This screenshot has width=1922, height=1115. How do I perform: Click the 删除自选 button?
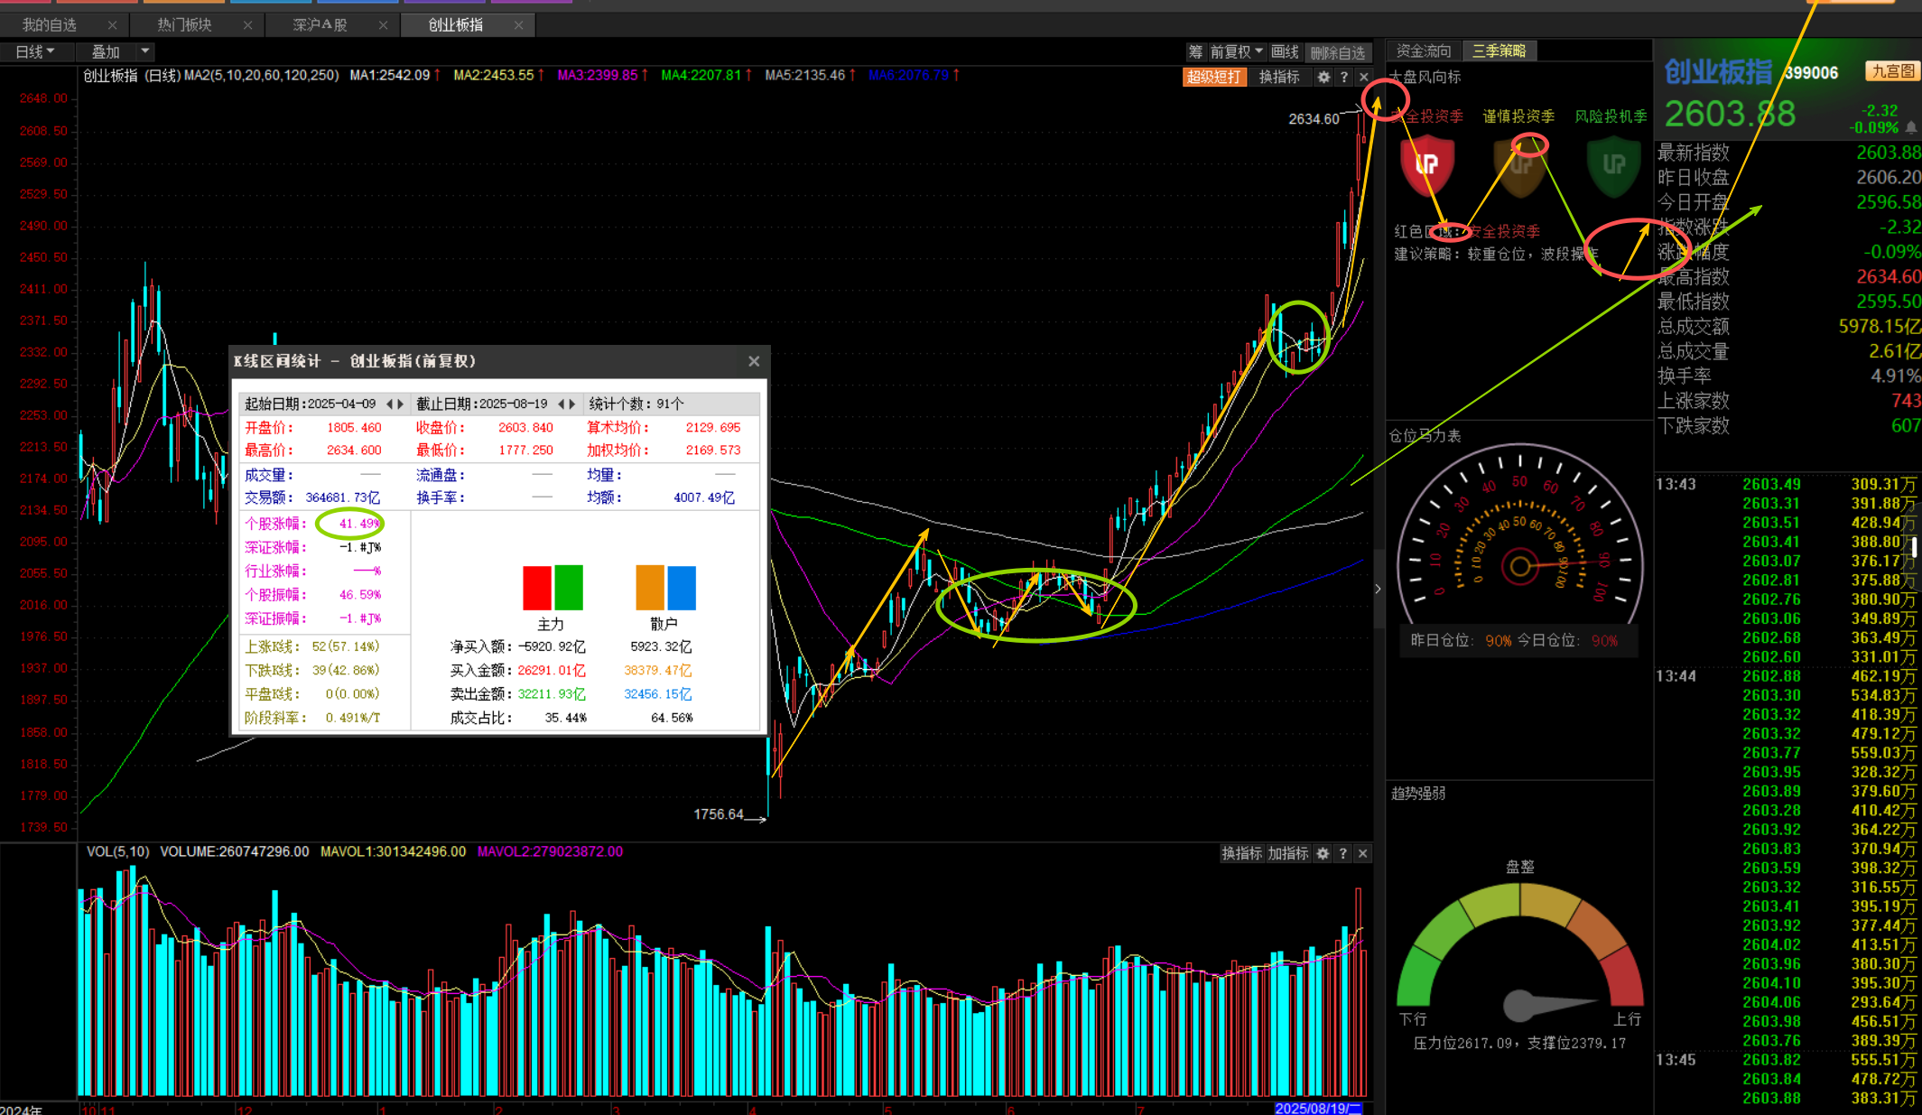point(1337,52)
